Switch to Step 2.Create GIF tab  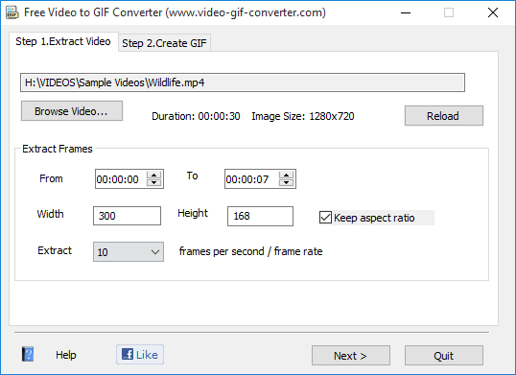click(164, 43)
